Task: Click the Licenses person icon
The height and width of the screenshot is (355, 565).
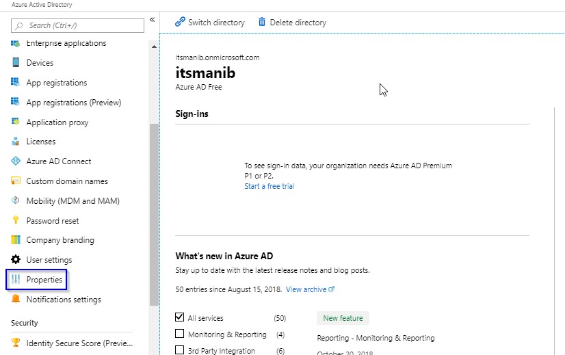Action: pyautogui.click(x=15, y=142)
